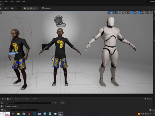The image size is (155, 116).
Task: Start Play in Editor with green play button
Action: coord(25,8)
